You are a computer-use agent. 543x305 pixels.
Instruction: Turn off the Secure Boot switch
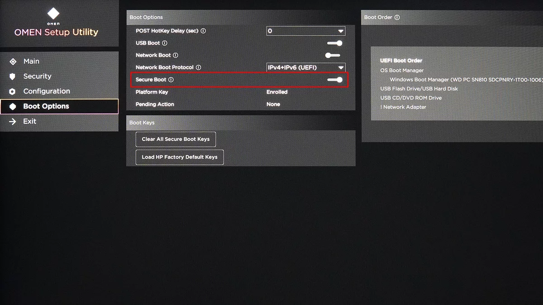[335, 80]
